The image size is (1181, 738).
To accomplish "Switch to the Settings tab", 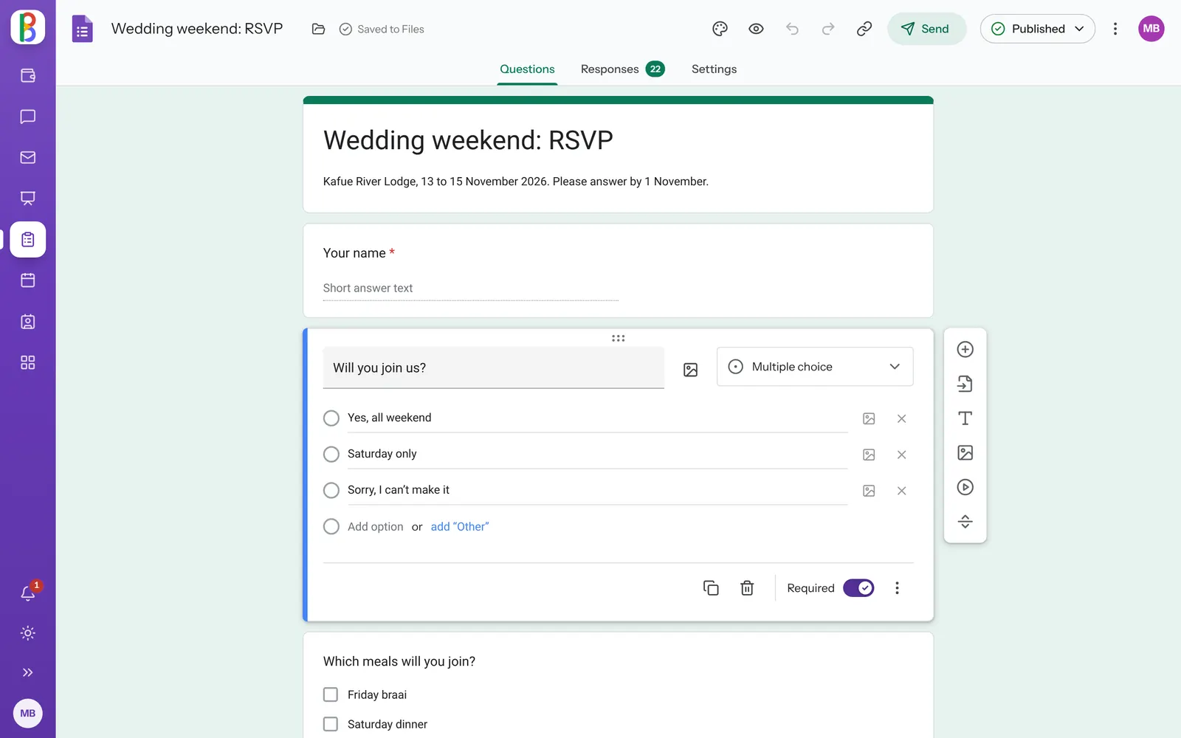I will coord(714,69).
